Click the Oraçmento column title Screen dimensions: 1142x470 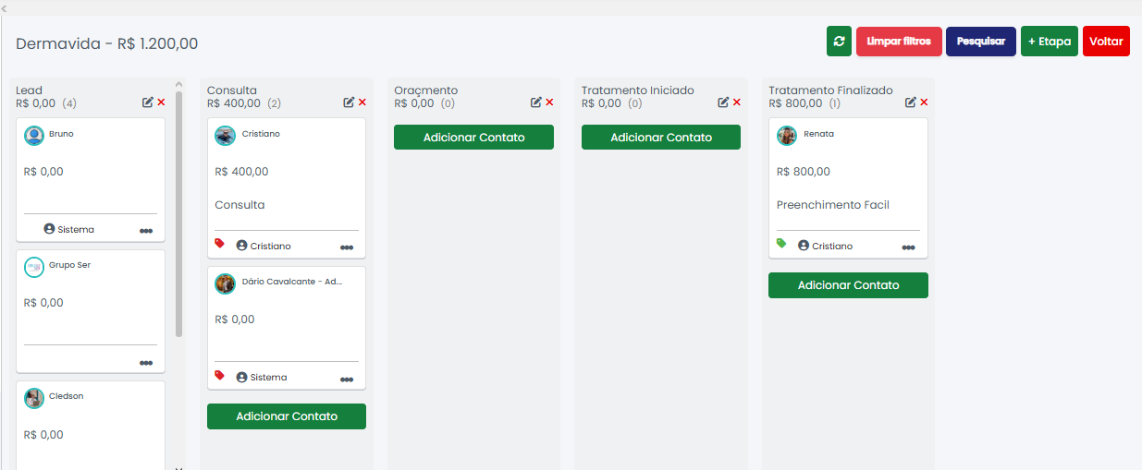425,90
